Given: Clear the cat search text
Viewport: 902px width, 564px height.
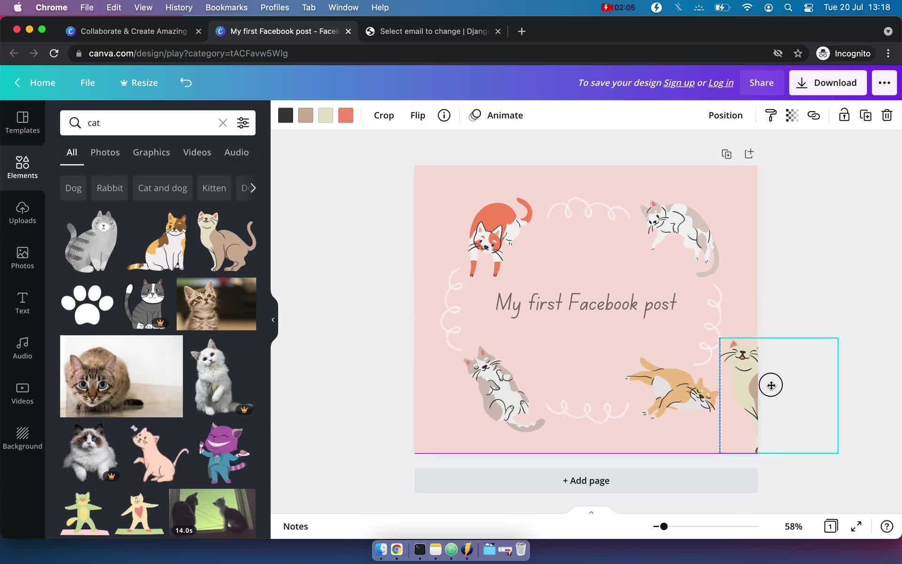Looking at the screenshot, I should click(x=223, y=123).
